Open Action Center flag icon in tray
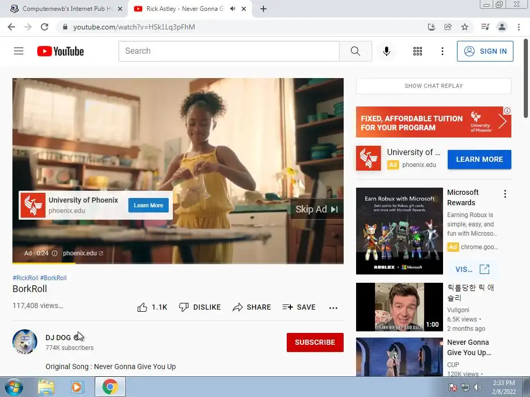 tap(453, 387)
